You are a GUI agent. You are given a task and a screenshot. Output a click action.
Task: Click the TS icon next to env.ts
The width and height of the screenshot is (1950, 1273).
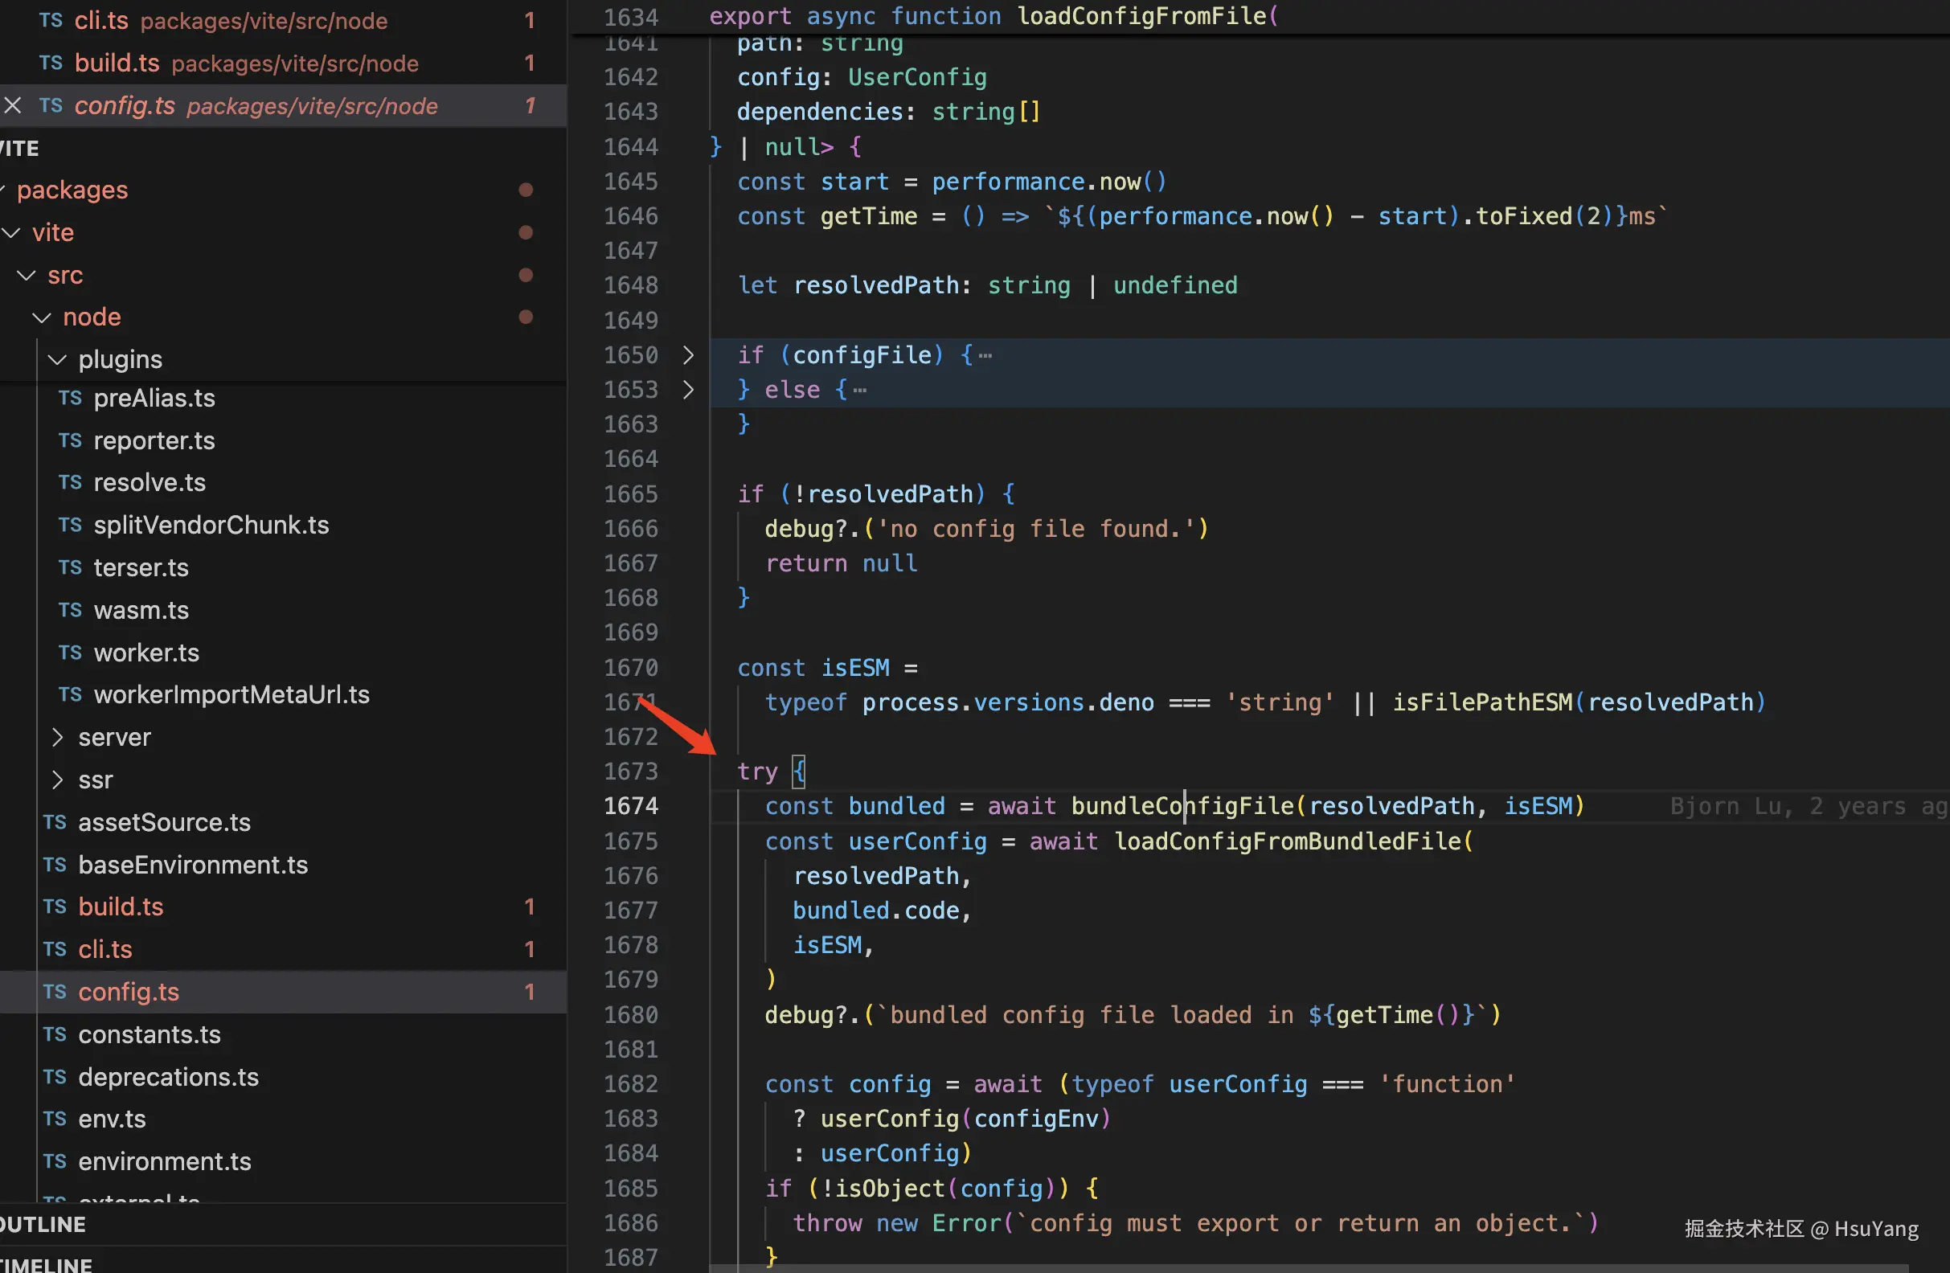click(55, 1119)
